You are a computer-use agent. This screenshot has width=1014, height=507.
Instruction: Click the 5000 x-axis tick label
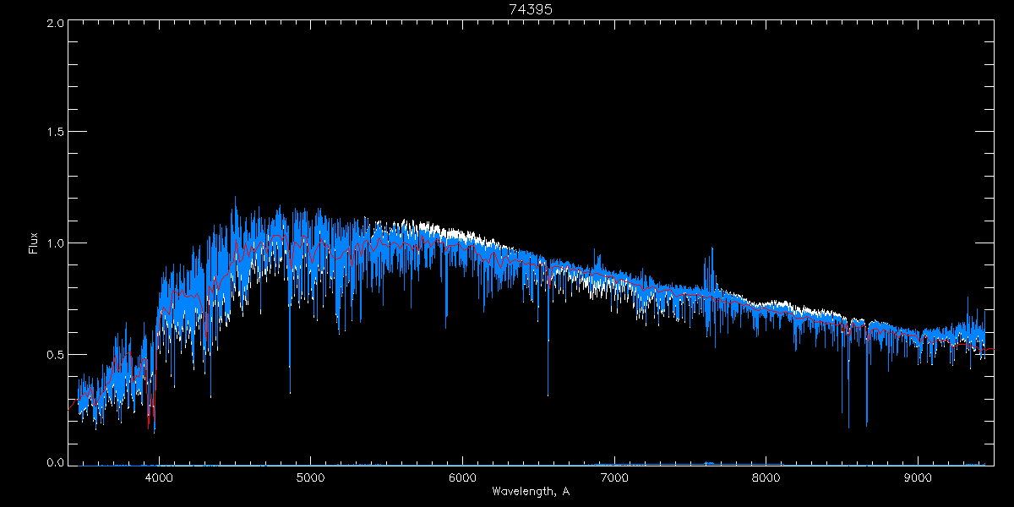[x=311, y=476]
